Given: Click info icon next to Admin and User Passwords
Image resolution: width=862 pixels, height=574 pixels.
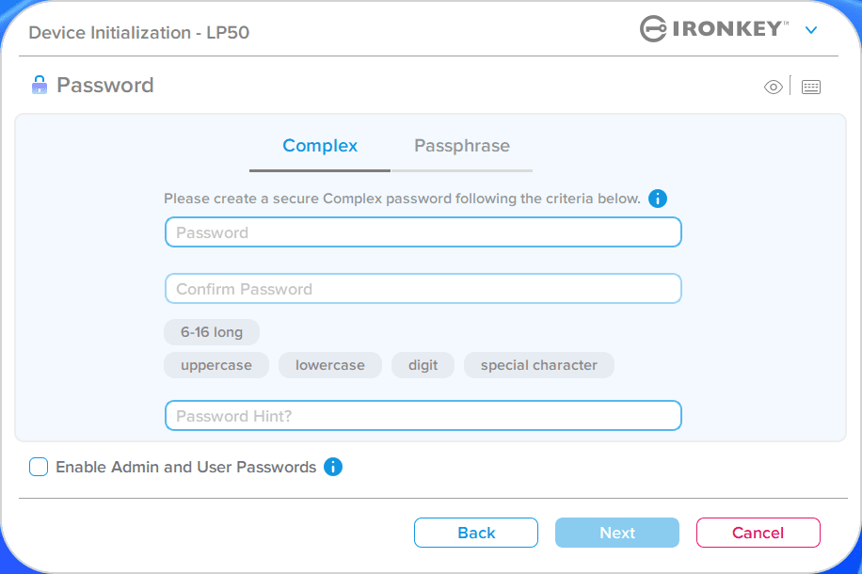Looking at the screenshot, I should 333,467.
